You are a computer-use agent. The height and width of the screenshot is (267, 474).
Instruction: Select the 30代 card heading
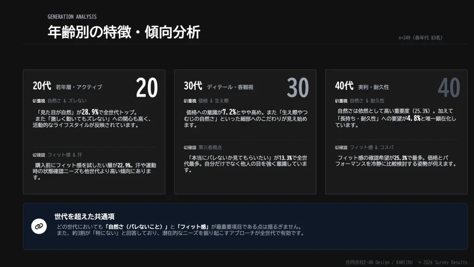(x=193, y=86)
